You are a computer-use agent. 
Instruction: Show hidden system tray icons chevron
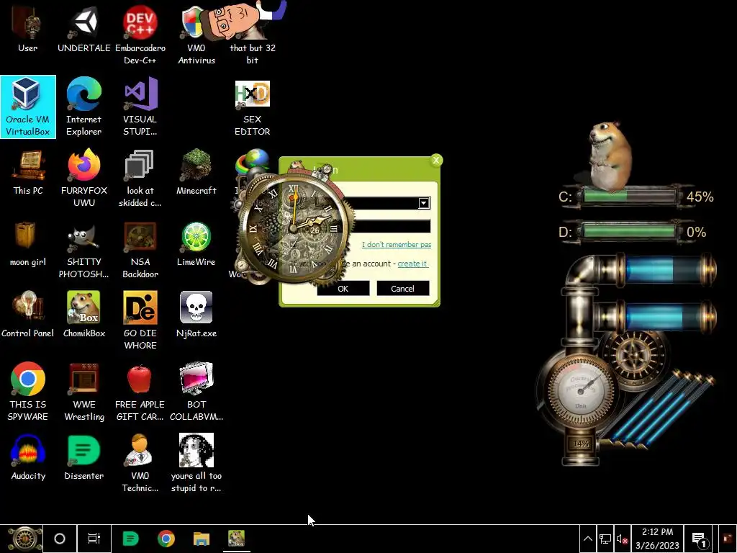pos(587,539)
